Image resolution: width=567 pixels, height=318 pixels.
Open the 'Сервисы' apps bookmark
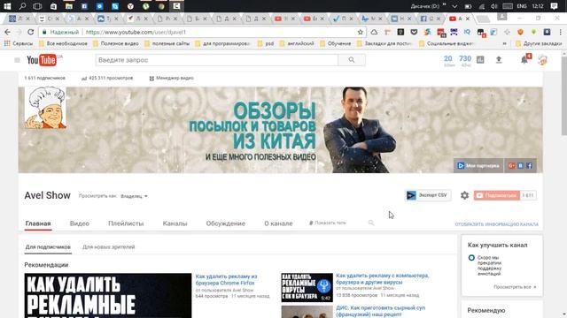19,43
